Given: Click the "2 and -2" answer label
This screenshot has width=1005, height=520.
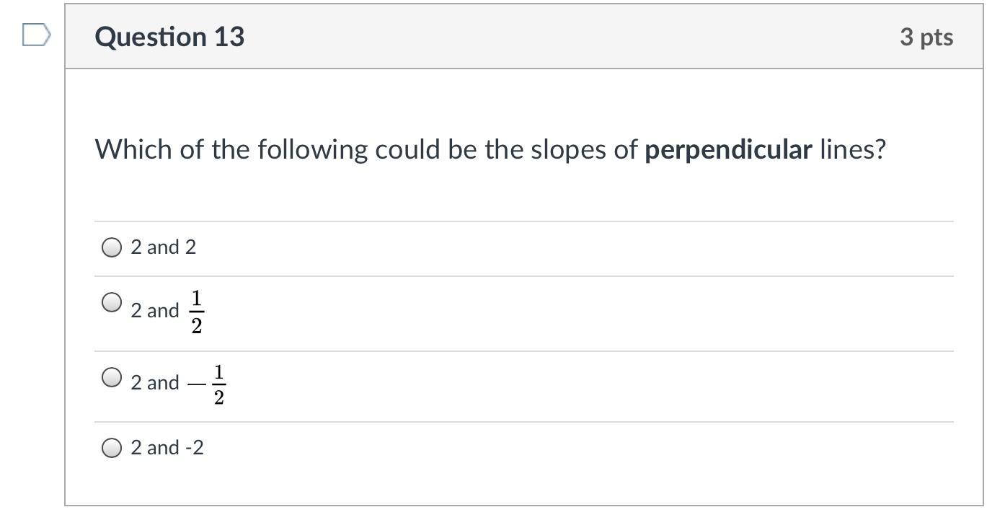Looking at the screenshot, I should (167, 448).
